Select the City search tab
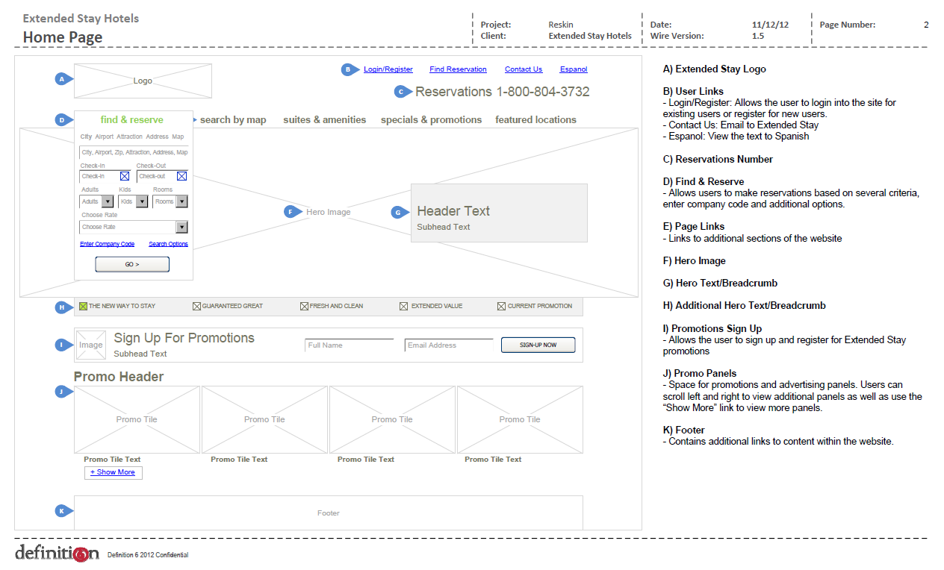 coord(87,137)
